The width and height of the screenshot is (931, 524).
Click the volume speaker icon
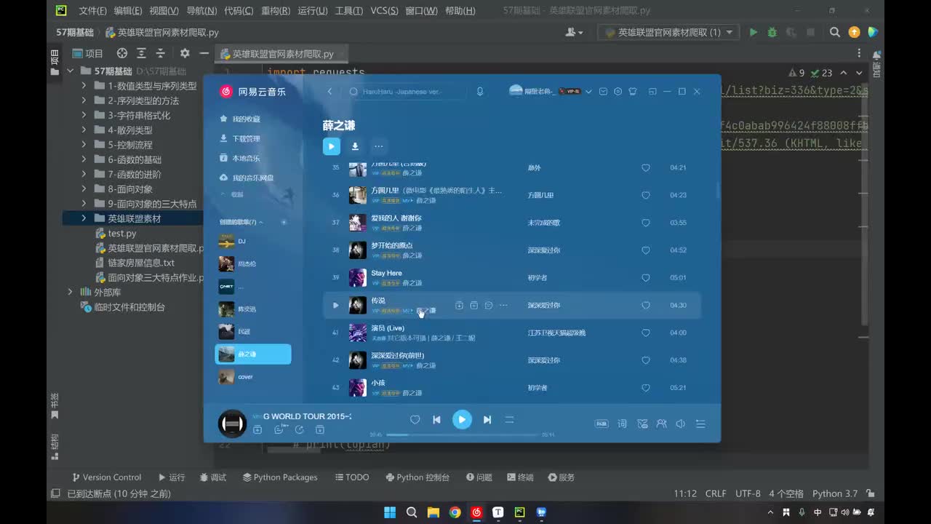(680, 424)
